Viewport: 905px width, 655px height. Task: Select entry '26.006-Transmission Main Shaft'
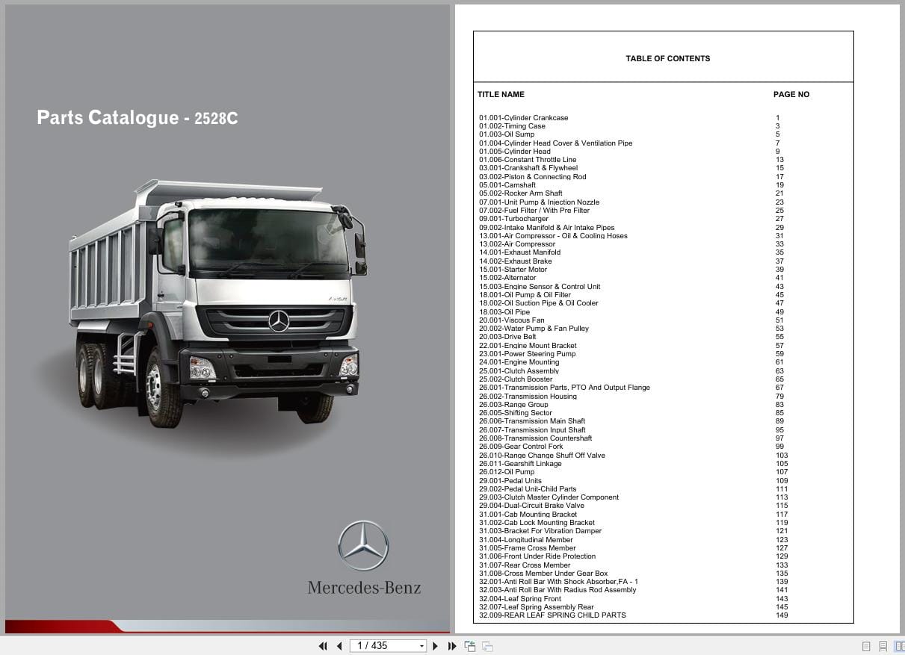532,421
